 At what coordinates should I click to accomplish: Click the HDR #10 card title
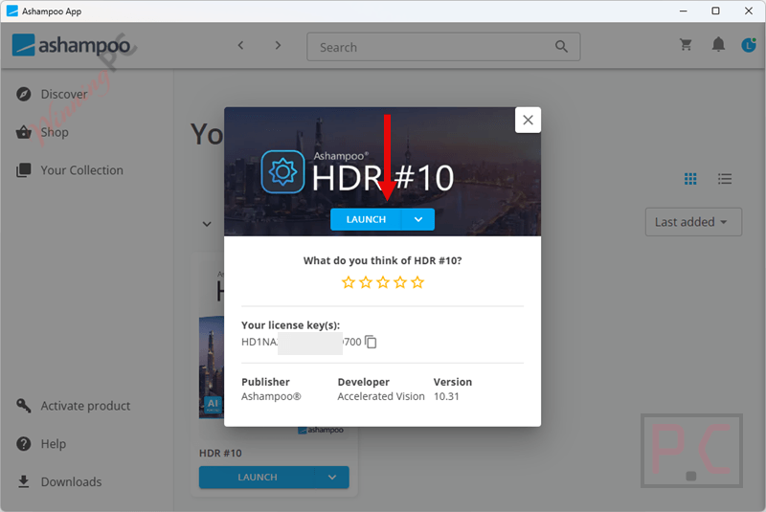(220, 453)
